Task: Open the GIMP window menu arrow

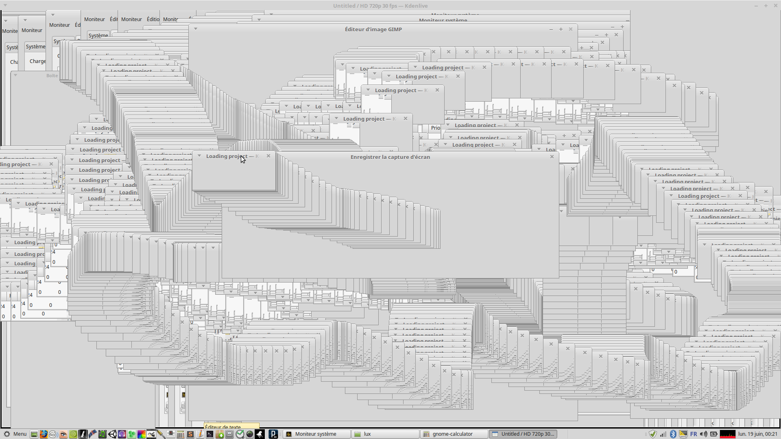Action: pos(196,29)
